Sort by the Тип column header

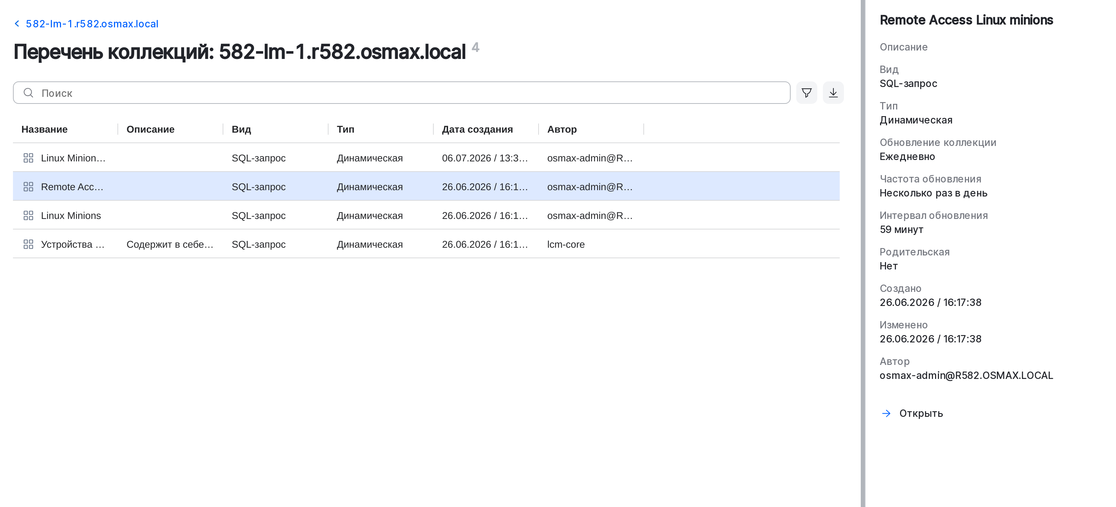click(345, 129)
